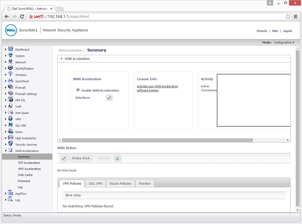Expand the Dashboard tree arrow
Screen dimensions: 302x224
6,49
